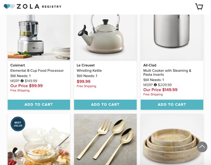Click the scroll-to-top arrow button
This screenshot has width=211, height=165.
[202, 147]
